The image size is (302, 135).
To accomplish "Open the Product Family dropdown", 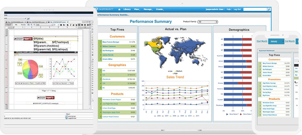I will coord(208,22).
